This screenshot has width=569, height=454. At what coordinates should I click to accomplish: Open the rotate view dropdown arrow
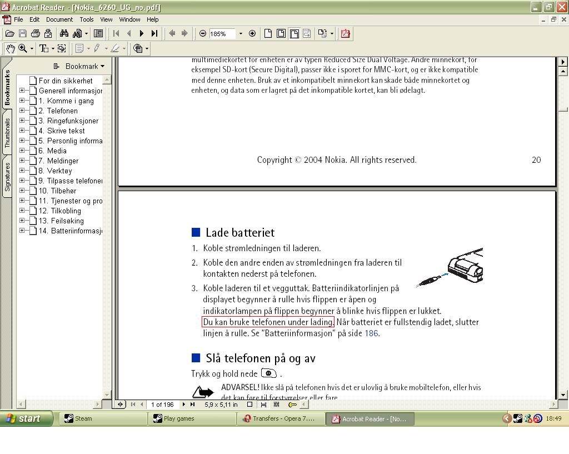pyautogui.click(x=332, y=34)
